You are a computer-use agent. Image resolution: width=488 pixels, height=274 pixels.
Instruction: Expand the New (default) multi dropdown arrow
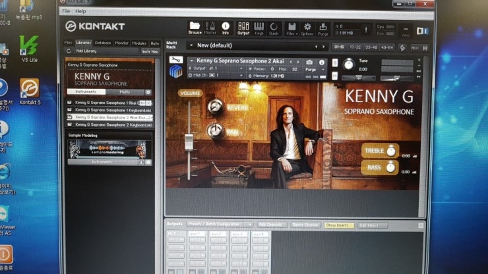click(191, 45)
